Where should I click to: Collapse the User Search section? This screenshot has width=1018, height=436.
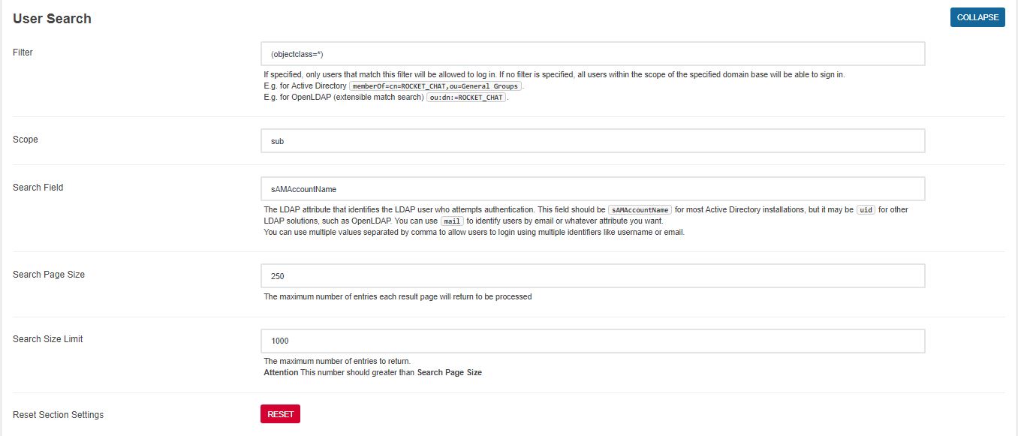click(977, 17)
